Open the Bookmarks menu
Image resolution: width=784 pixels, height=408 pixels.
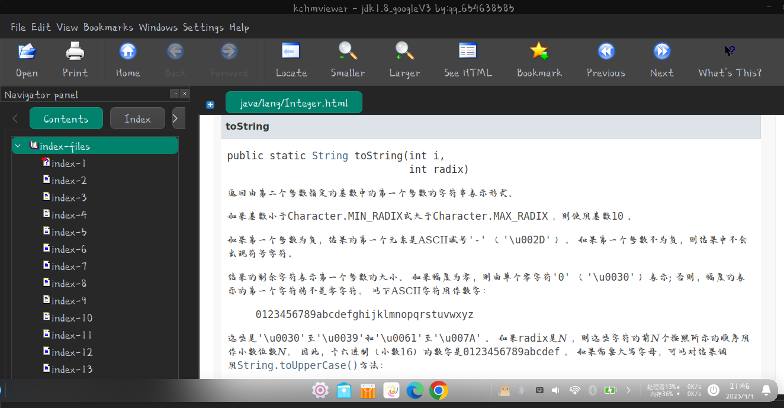[x=108, y=27]
